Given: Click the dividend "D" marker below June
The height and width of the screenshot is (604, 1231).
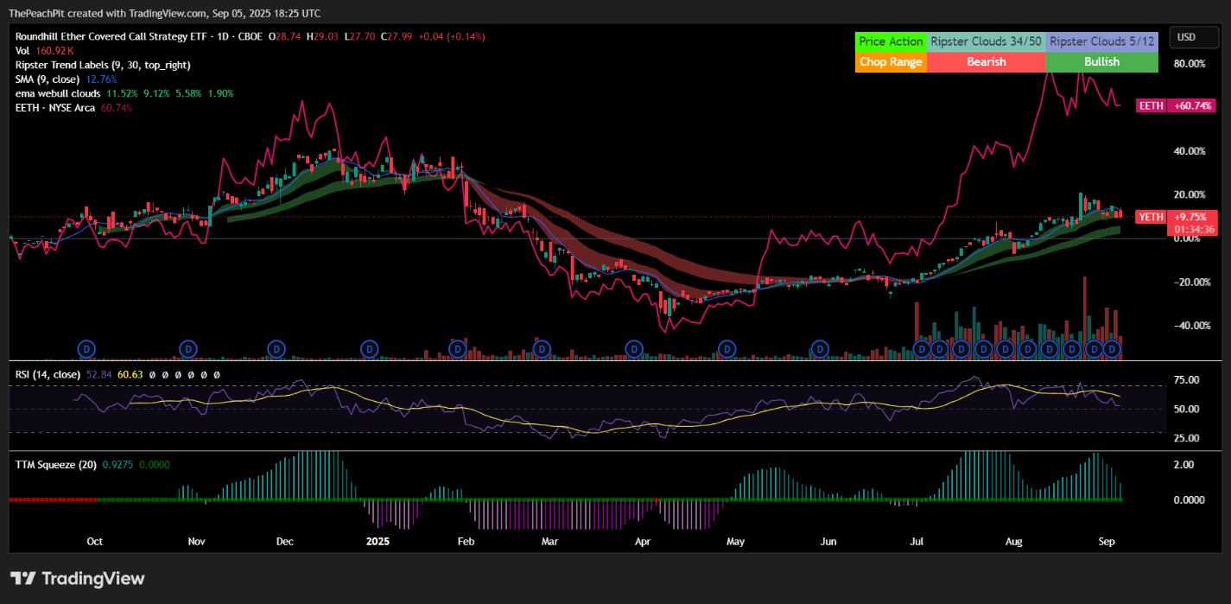Looking at the screenshot, I should tap(818, 349).
